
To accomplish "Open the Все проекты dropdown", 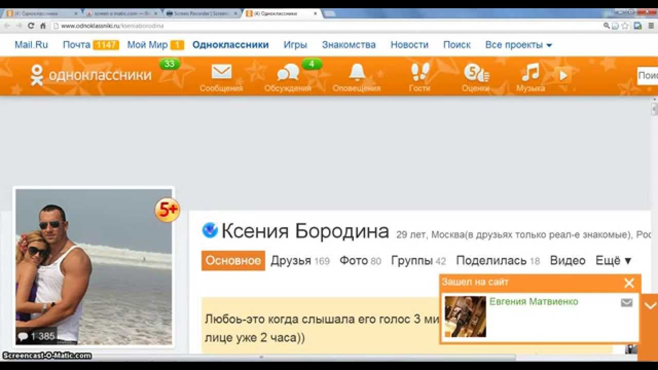I will 518,45.
